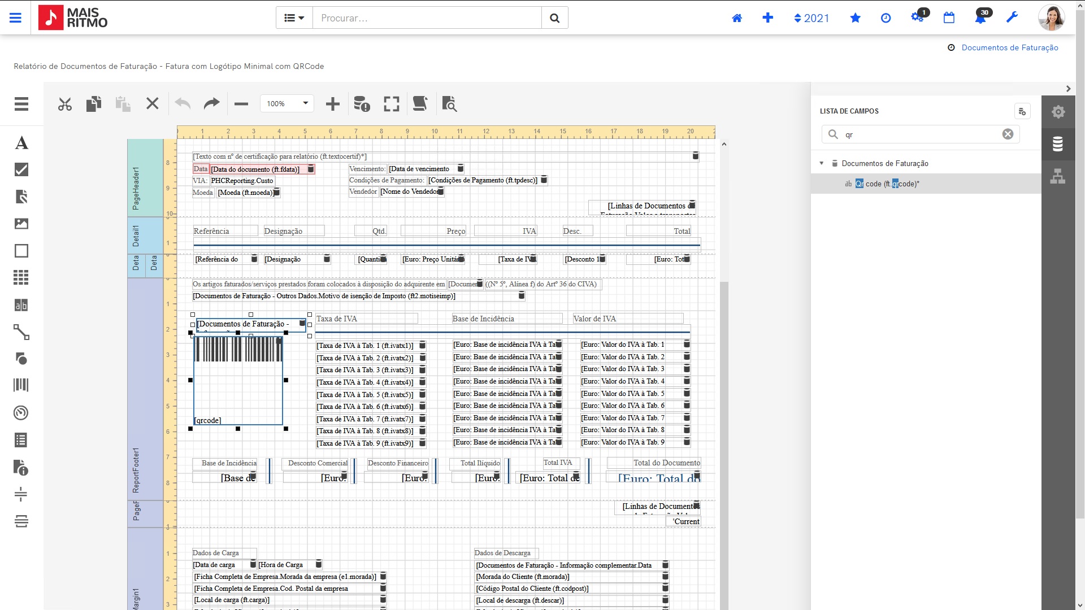
Task: Go to the home page icon
Action: (737, 18)
